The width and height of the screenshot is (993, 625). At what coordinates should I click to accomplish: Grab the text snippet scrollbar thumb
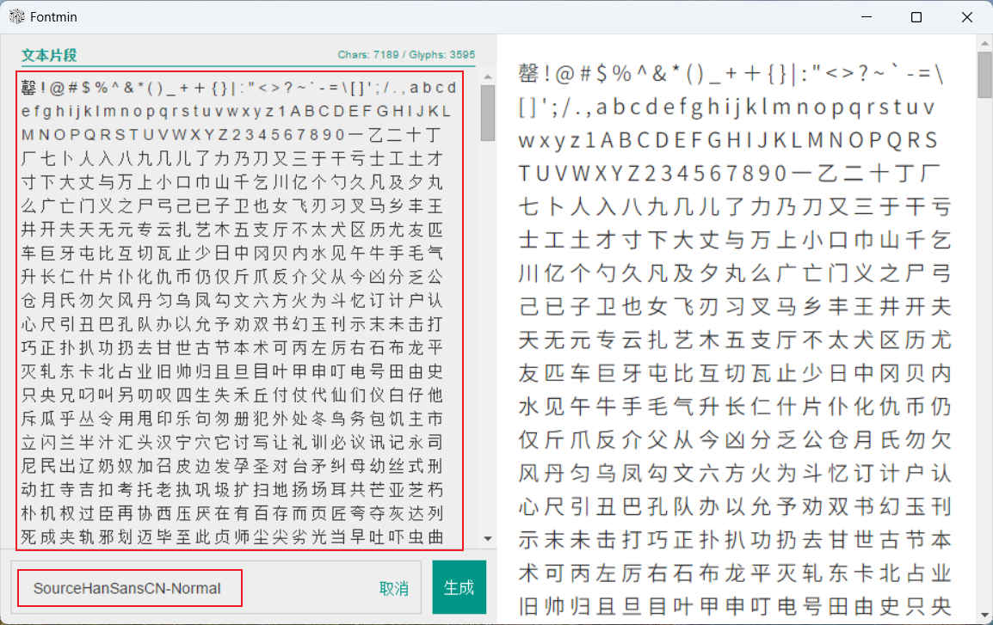pyautogui.click(x=488, y=113)
